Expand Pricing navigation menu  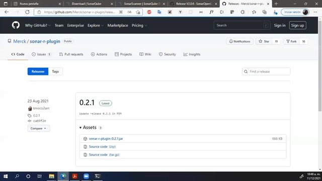[x=139, y=26]
